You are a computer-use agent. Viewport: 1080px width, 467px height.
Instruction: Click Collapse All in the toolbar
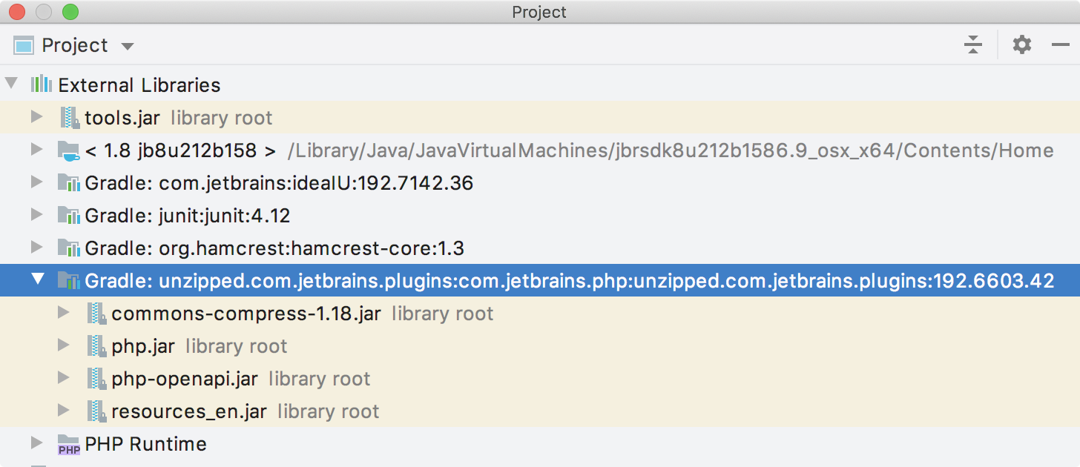[972, 44]
